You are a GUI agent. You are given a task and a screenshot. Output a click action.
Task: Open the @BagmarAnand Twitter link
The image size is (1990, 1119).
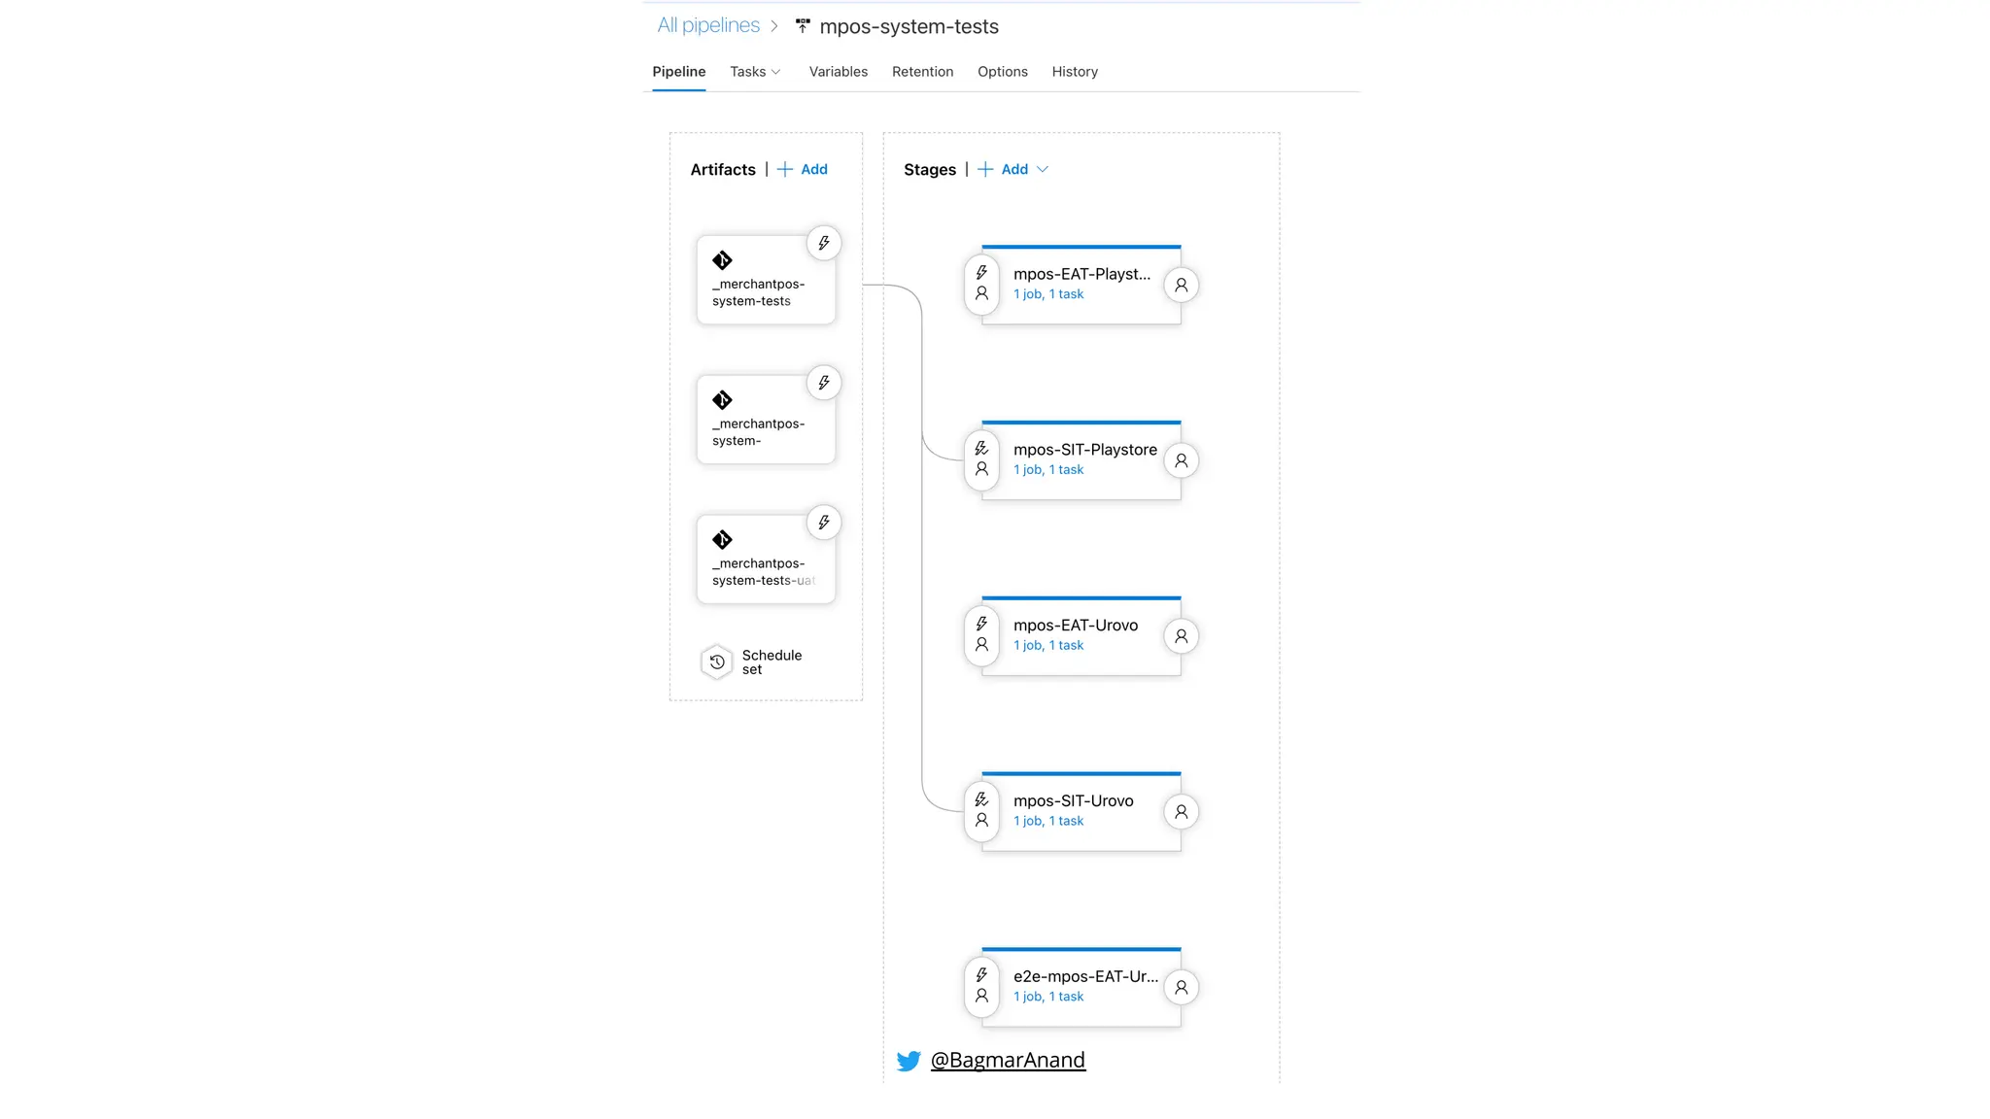[1008, 1060]
